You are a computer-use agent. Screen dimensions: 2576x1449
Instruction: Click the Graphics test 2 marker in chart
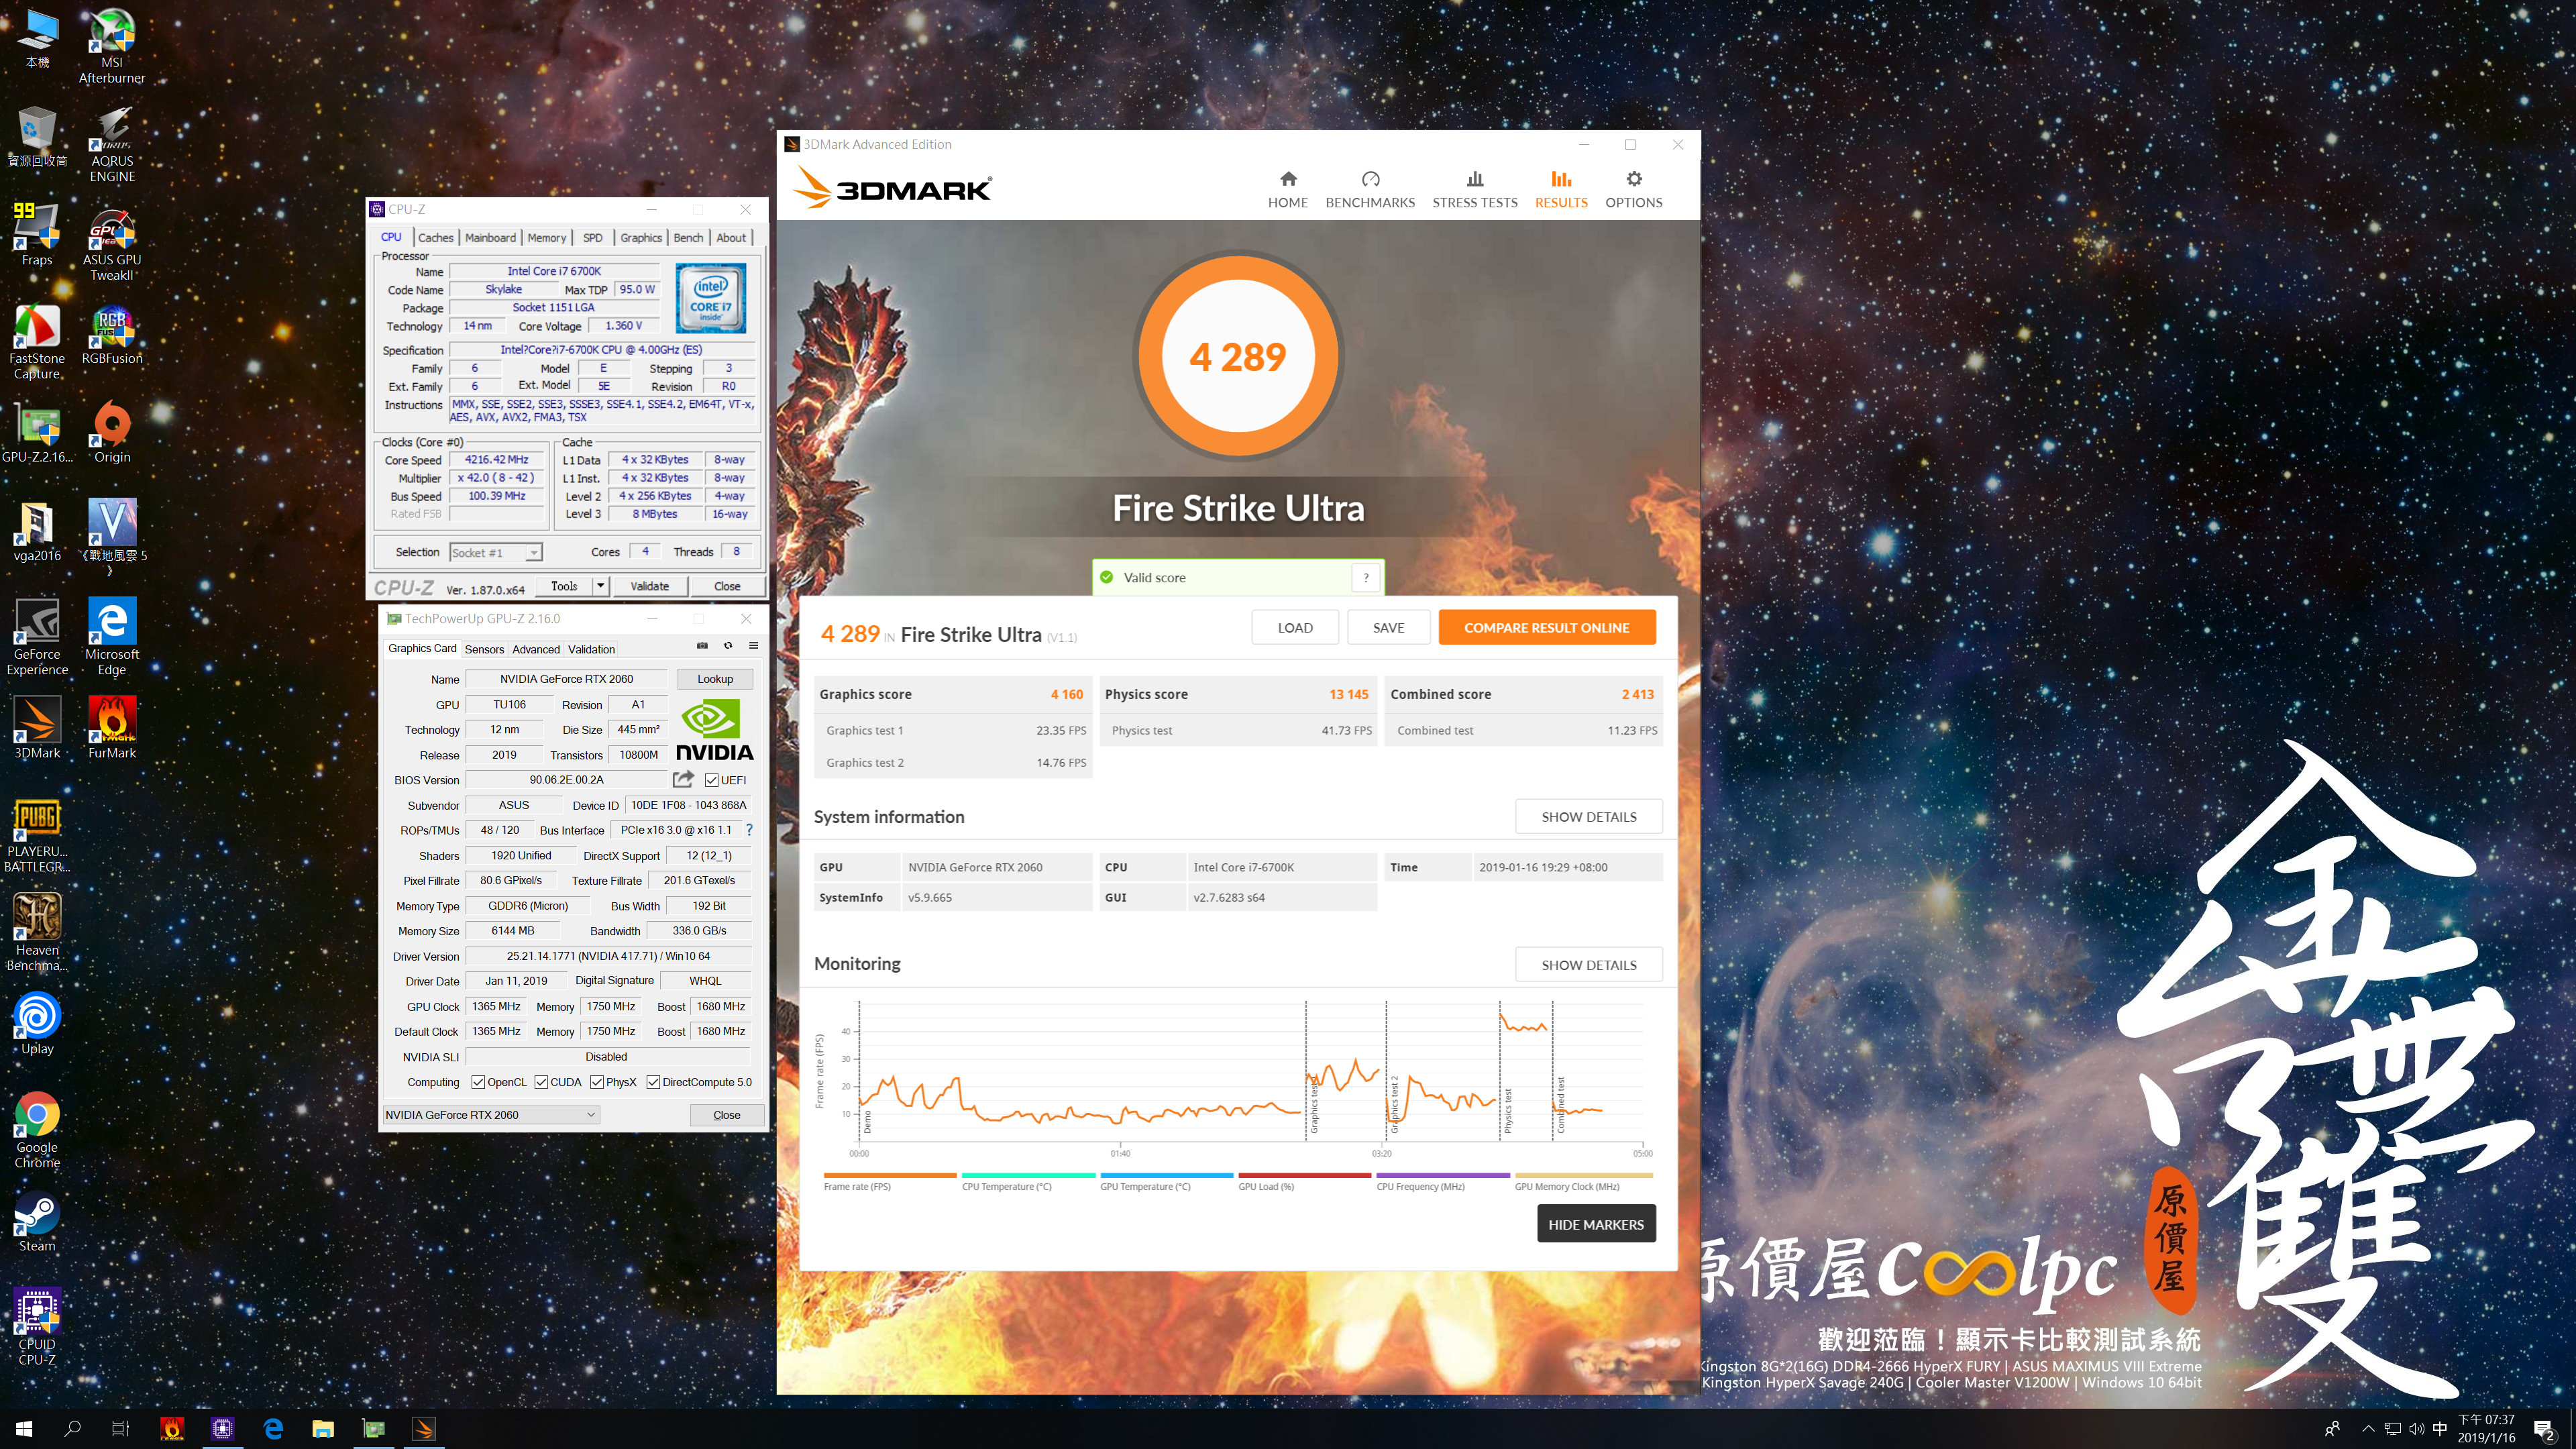1394,1104
